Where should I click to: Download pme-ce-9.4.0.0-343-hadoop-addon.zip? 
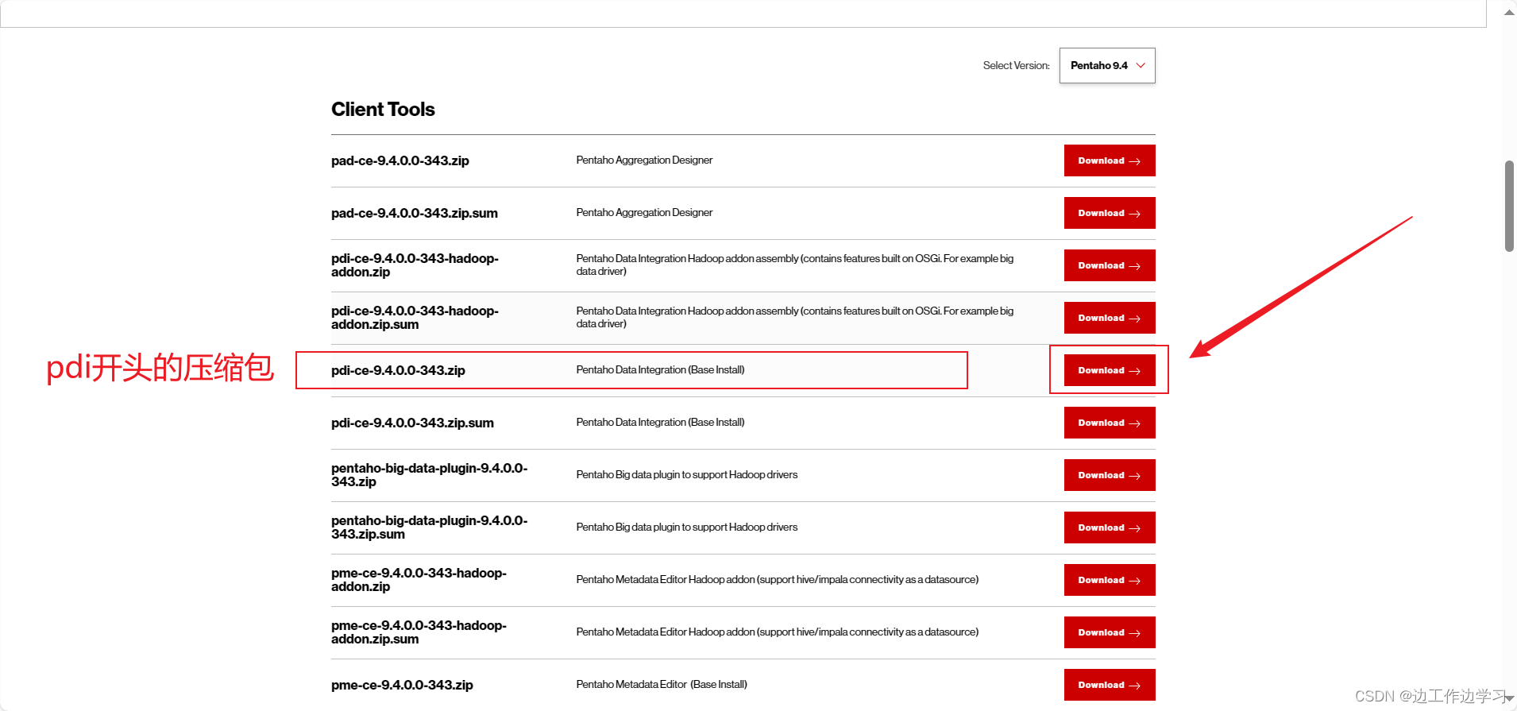1110,580
